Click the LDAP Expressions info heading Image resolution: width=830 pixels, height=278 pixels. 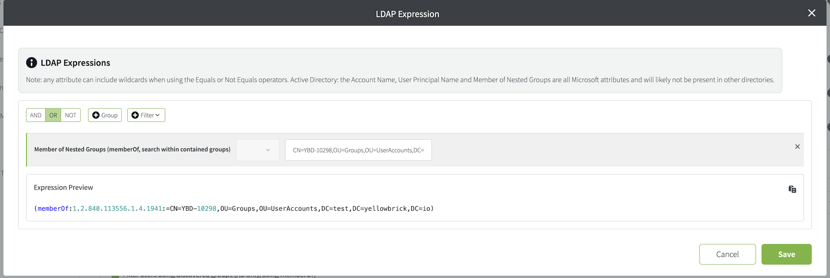[x=75, y=63]
